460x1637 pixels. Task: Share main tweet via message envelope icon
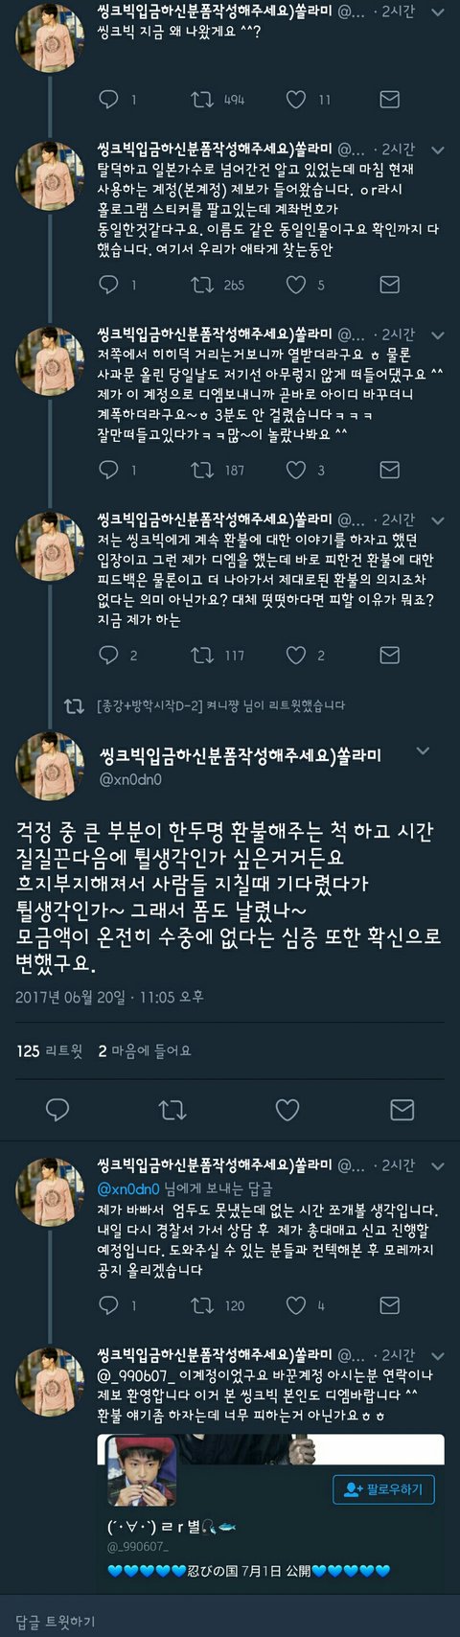(402, 1110)
